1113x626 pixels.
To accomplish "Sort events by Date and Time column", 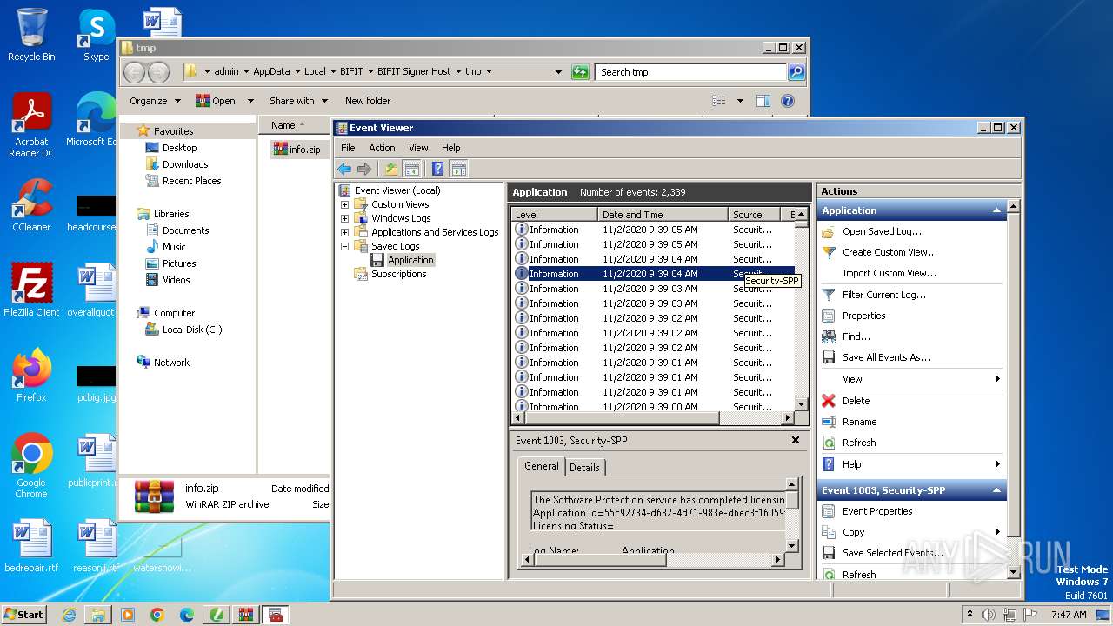I will (x=663, y=214).
